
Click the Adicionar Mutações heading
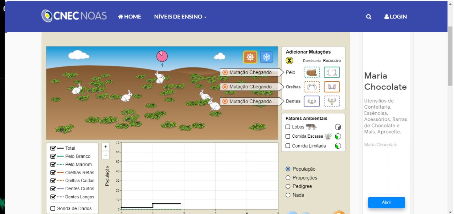tap(308, 52)
